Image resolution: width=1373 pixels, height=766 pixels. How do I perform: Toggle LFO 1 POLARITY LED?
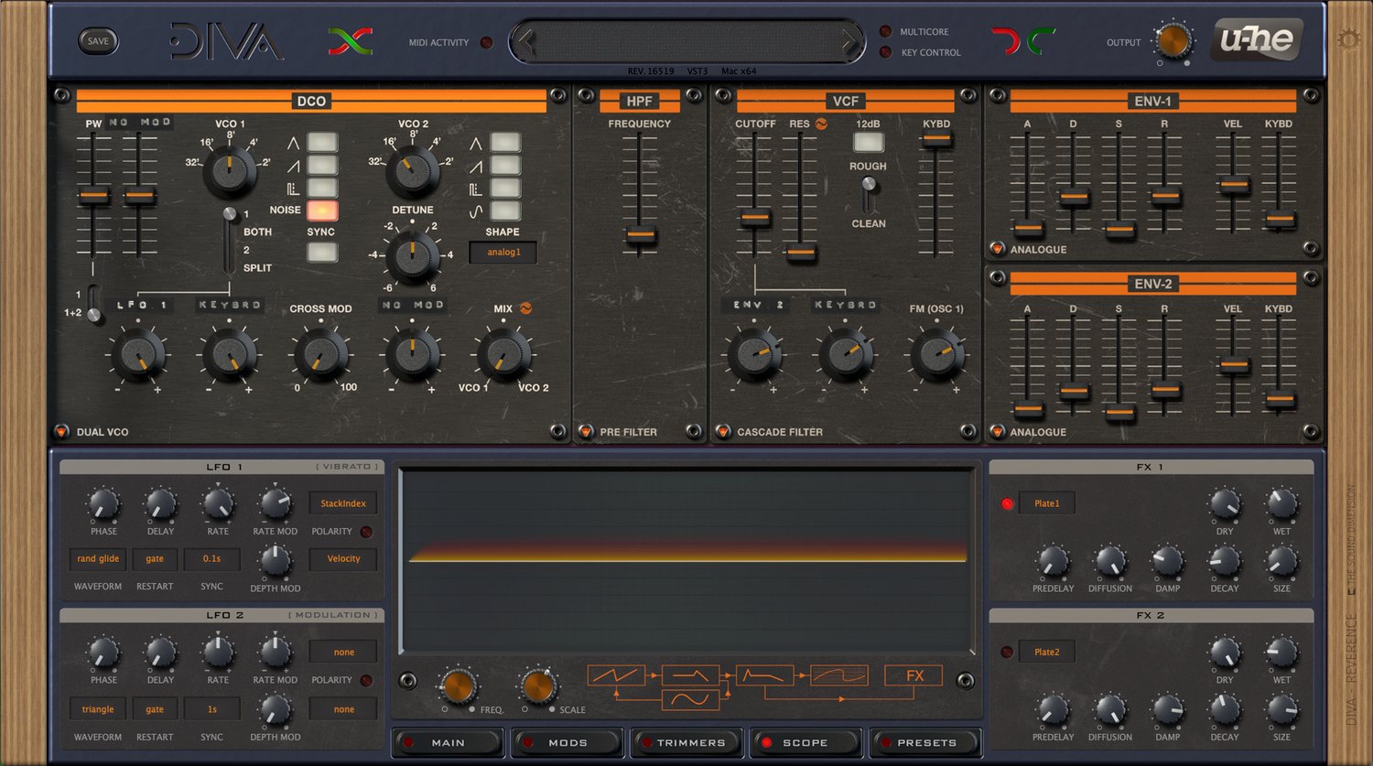(366, 532)
